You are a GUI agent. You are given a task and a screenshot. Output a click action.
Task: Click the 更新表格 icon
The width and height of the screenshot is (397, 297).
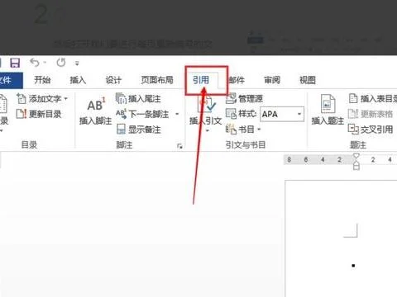pos(353,114)
